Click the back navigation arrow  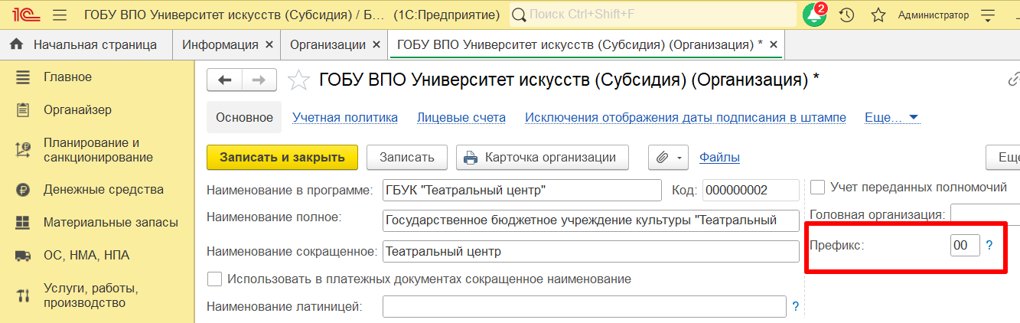tap(224, 80)
